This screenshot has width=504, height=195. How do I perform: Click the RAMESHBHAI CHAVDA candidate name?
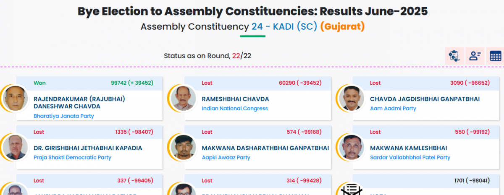(x=235, y=99)
